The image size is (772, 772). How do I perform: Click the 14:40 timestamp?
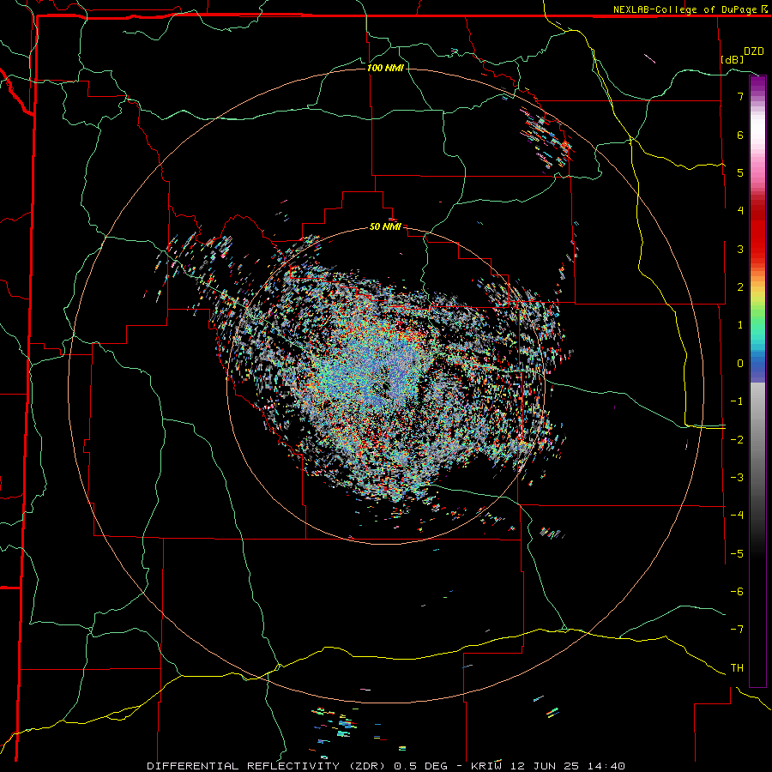(608, 766)
